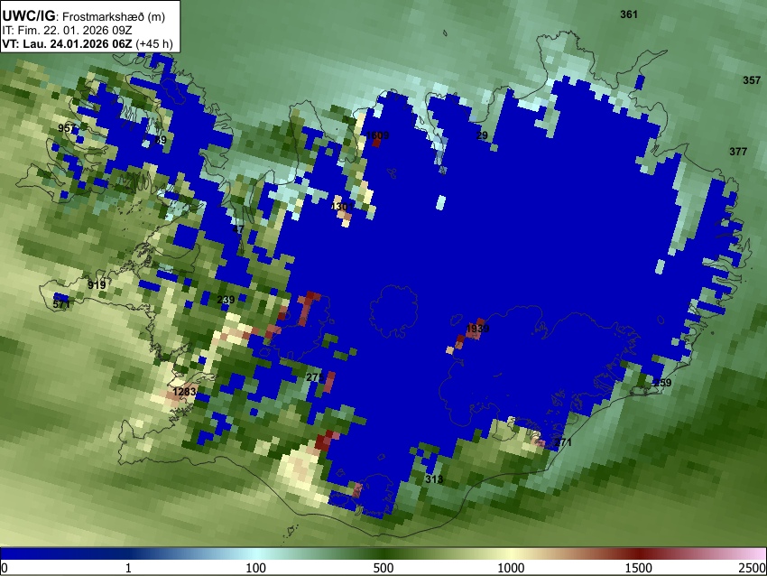Click the colorbar label 2500
The height and width of the screenshot is (576, 767).
click(x=753, y=568)
